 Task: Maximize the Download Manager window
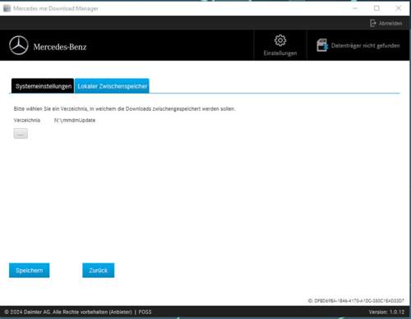[376, 8]
